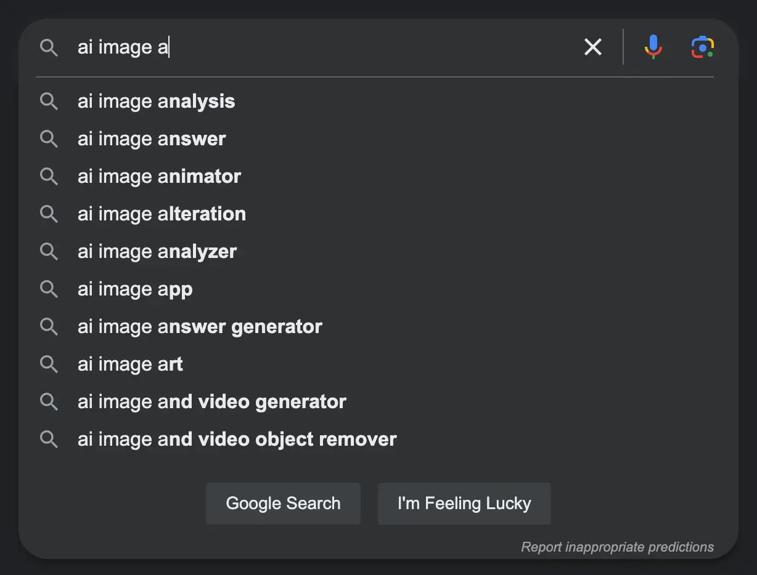Click the magnifier icon beside 'ai image answer generator'
The width and height of the screenshot is (757, 575).
(49, 327)
